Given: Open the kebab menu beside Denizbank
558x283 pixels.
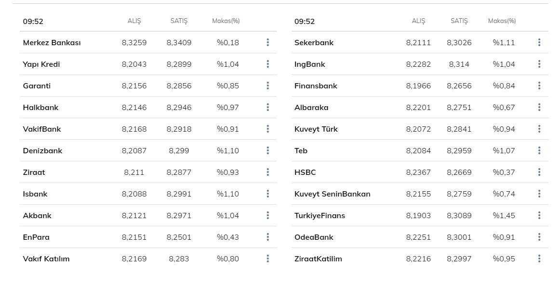Looking at the screenshot, I should [267, 150].
